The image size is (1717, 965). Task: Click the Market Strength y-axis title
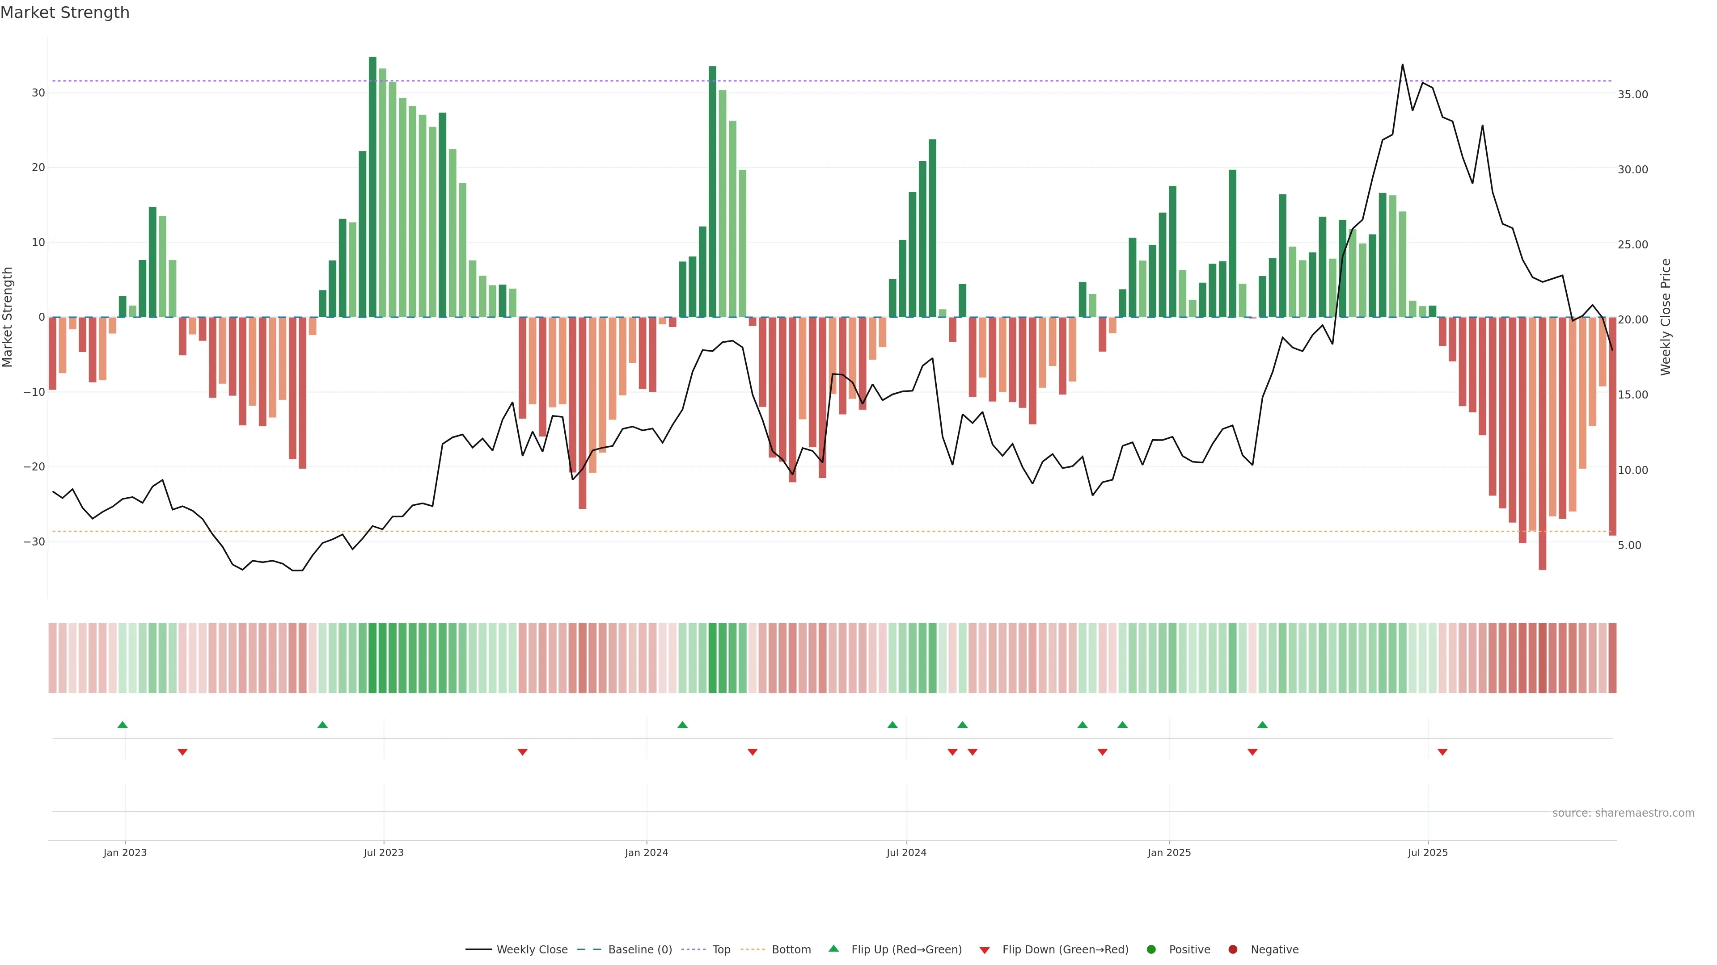click(x=8, y=317)
